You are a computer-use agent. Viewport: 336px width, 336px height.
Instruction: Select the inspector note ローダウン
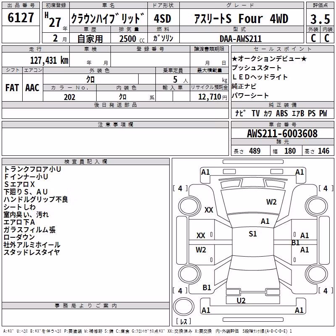coord(19,237)
